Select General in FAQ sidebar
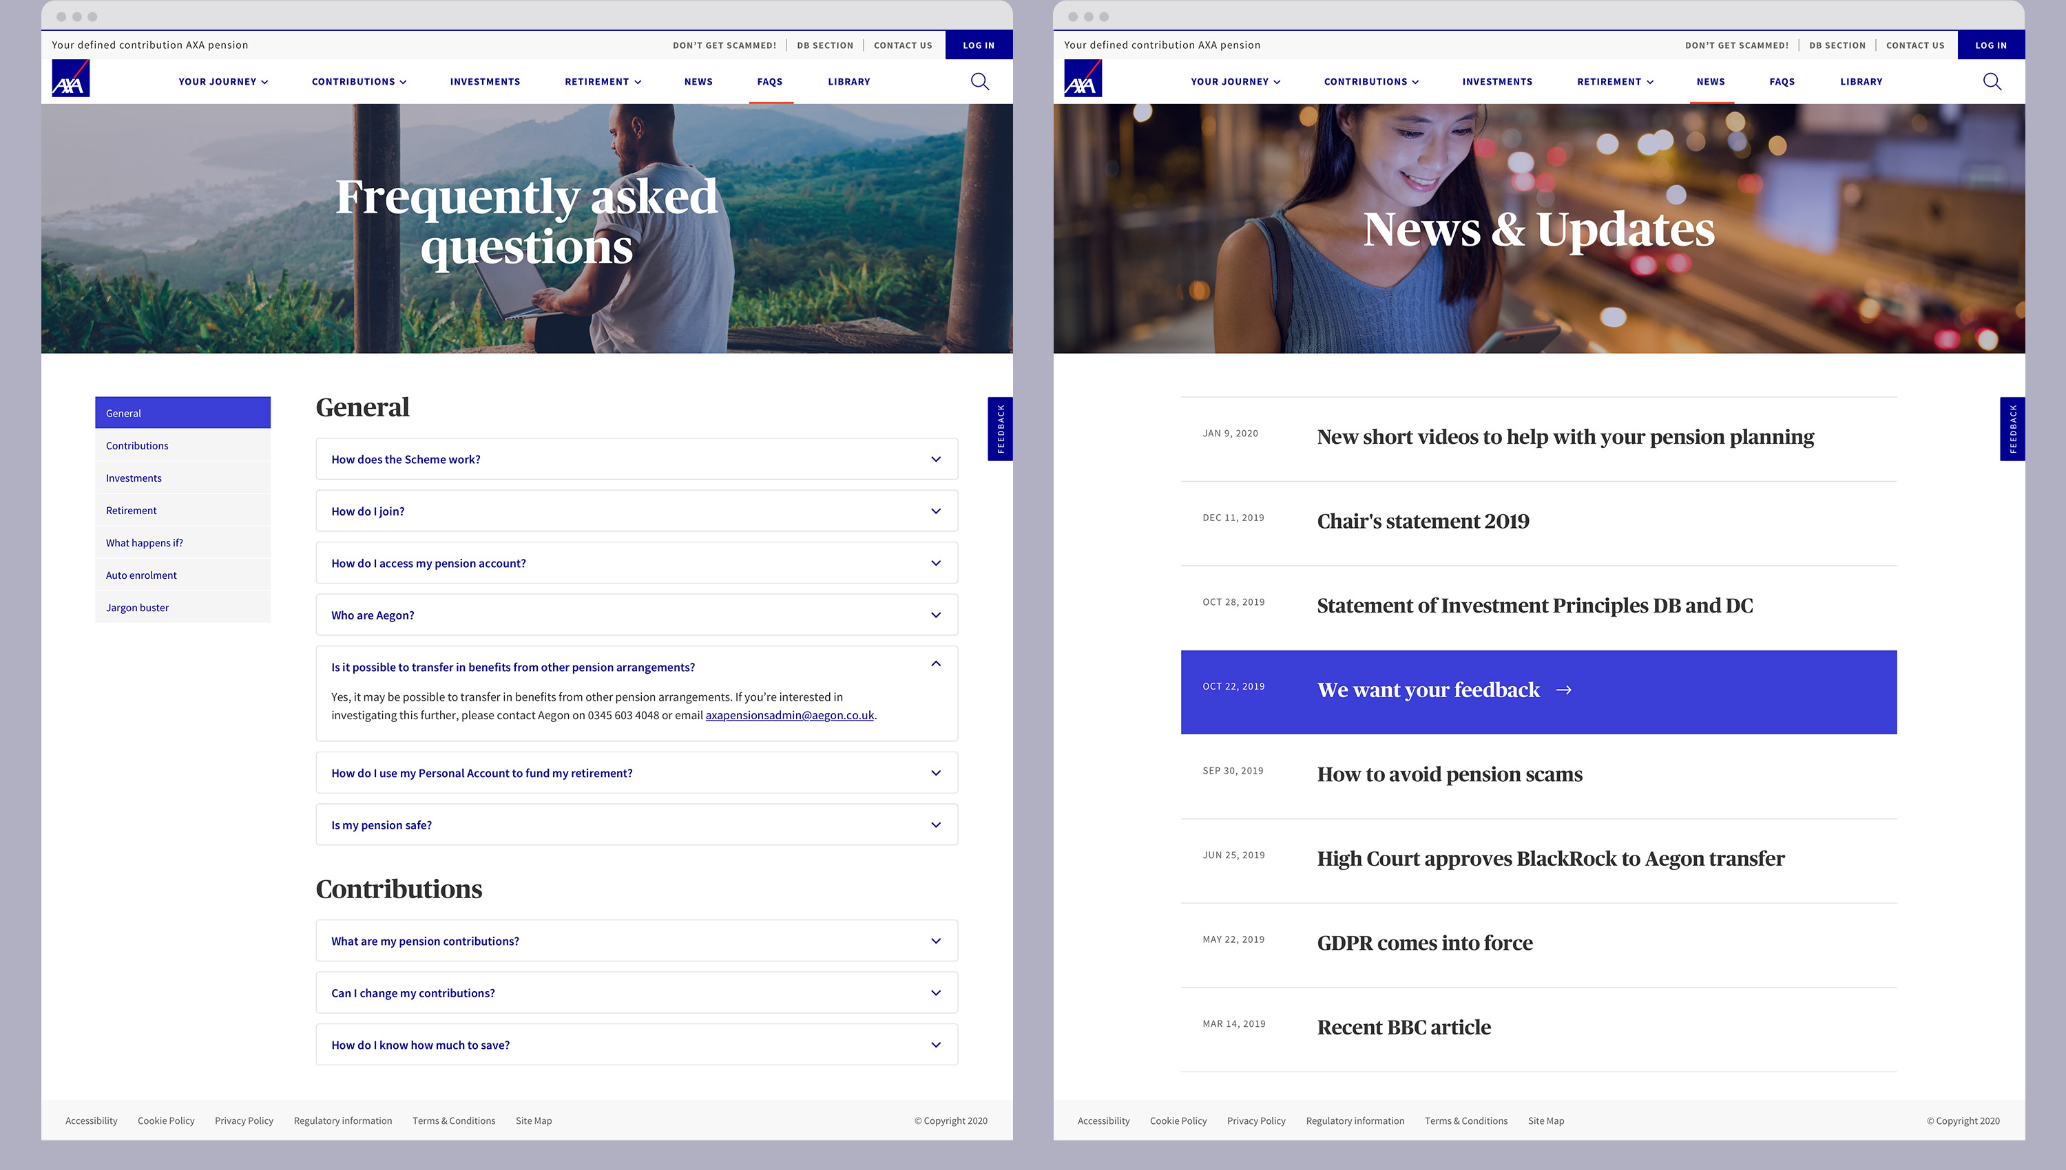This screenshot has height=1170, width=2066. tap(182, 413)
